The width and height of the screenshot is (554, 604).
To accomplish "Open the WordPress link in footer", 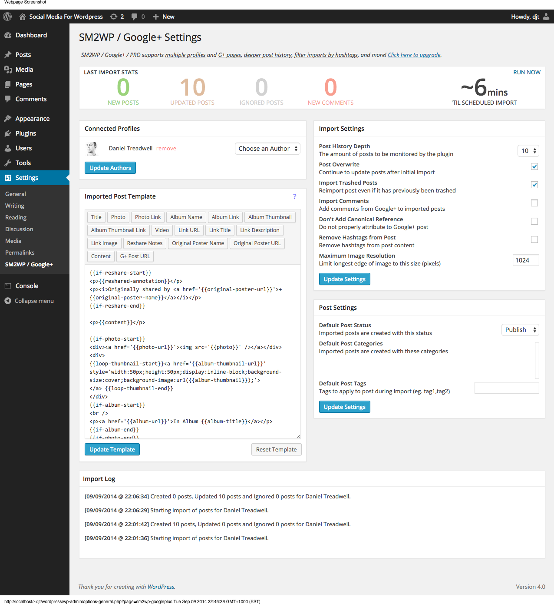I will point(161,587).
